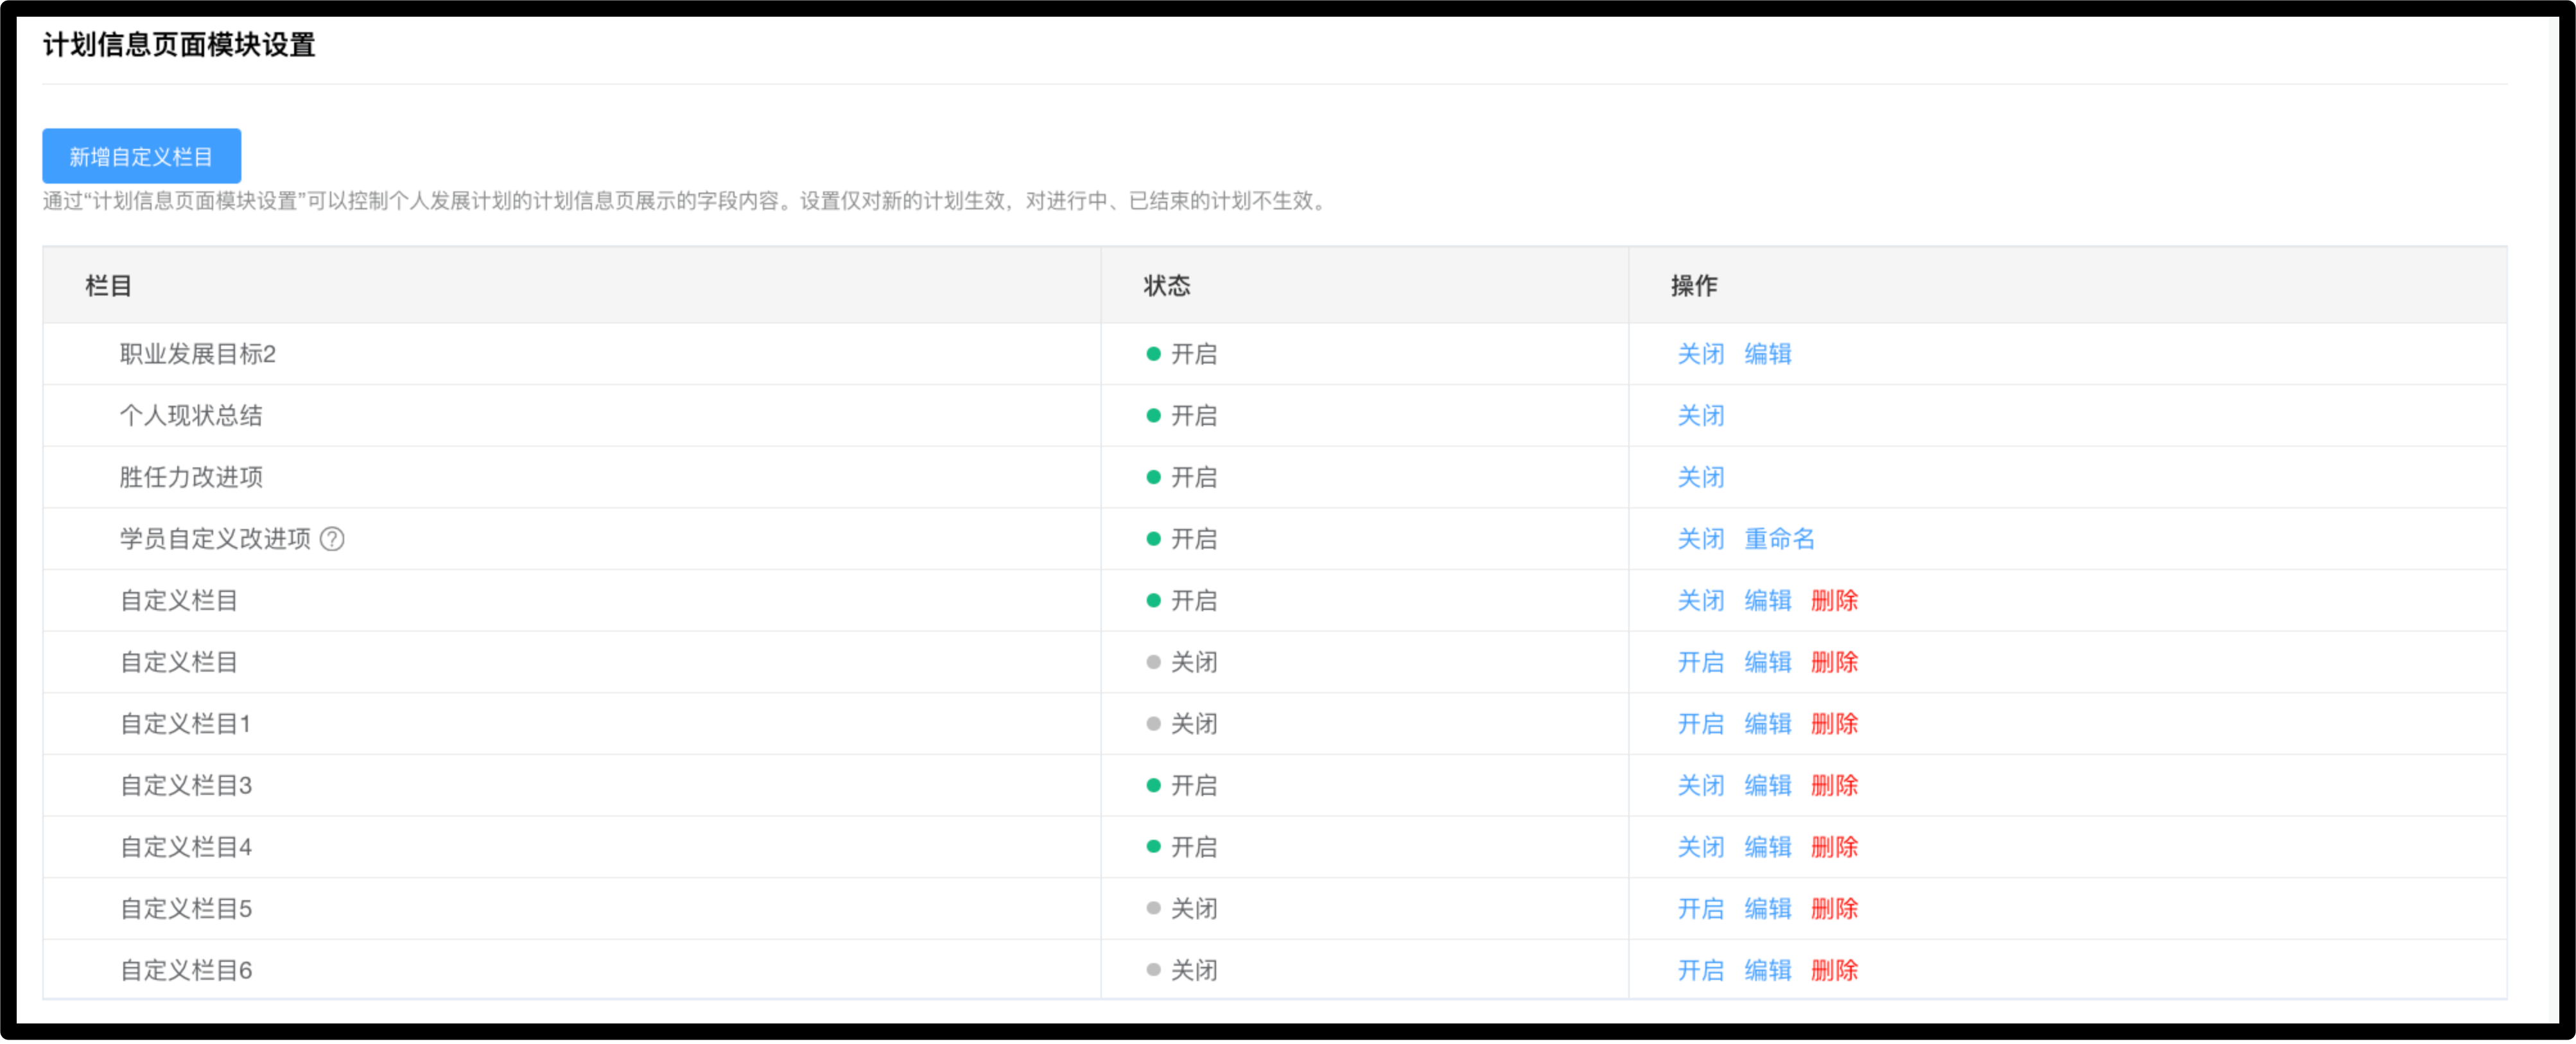Enable the 自定义栏目1 column
The height and width of the screenshot is (1044, 2576).
pos(1700,724)
